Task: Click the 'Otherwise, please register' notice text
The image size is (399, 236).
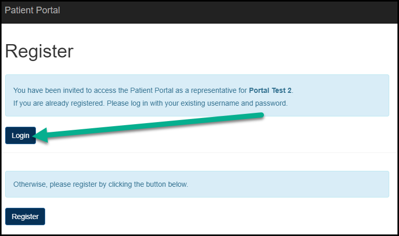Action: click(x=101, y=184)
